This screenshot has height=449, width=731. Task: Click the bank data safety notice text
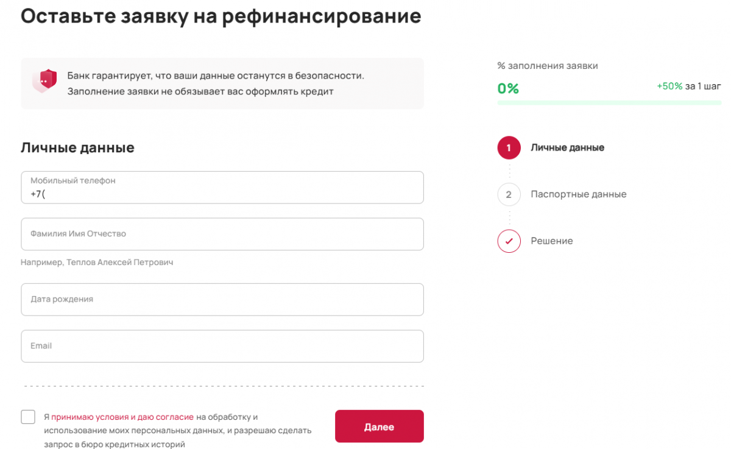click(x=216, y=83)
